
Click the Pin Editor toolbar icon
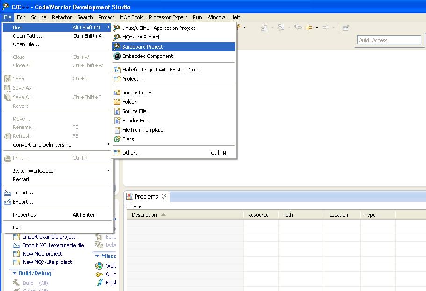click(x=346, y=28)
